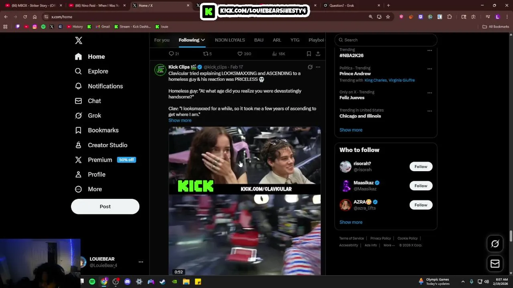The image size is (513, 288).
Task: Bookmark the post above Kick Clips
Action: (x=309, y=54)
